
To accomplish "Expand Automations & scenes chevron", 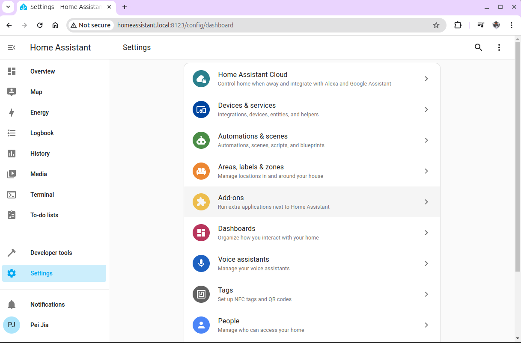I will (x=426, y=140).
